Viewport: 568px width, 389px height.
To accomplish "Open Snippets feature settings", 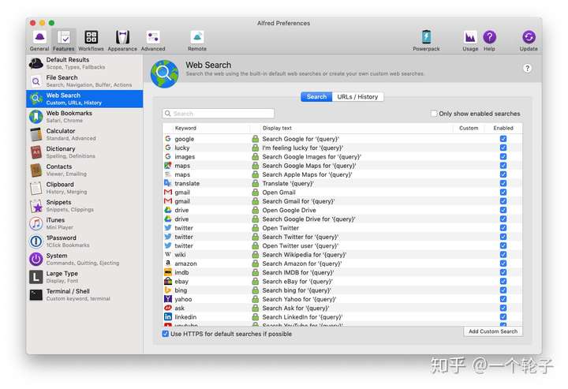I will point(84,205).
